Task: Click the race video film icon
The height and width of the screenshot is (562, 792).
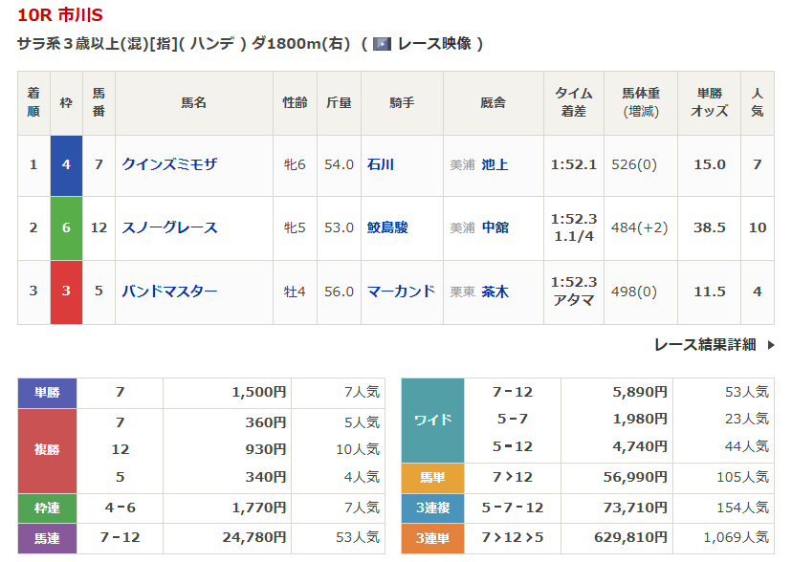Action: pyautogui.click(x=383, y=44)
